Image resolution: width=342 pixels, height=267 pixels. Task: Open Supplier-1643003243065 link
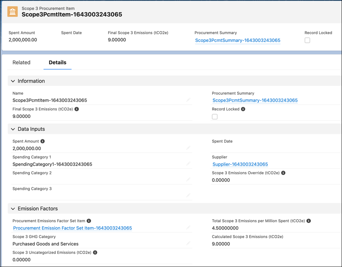point(240,164)
